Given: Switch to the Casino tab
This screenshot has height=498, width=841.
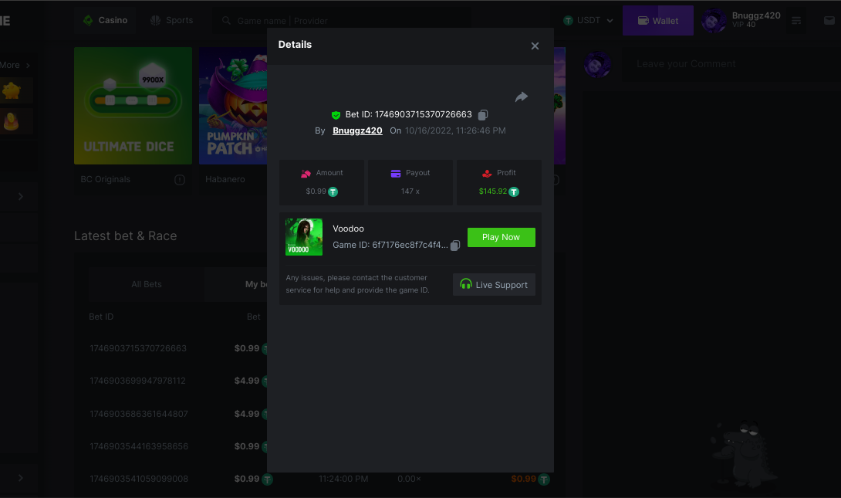Looking at the screenshot, I should point(105,20).
